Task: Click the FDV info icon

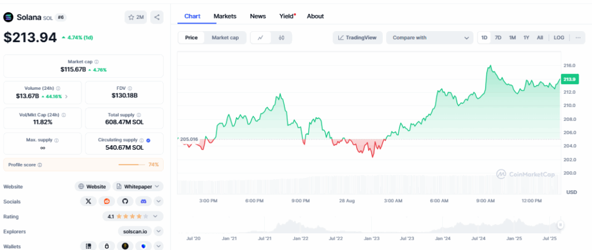Action: coord(131,88)
